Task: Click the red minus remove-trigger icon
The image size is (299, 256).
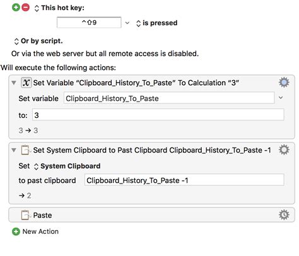Action: [x=26, y=8]
